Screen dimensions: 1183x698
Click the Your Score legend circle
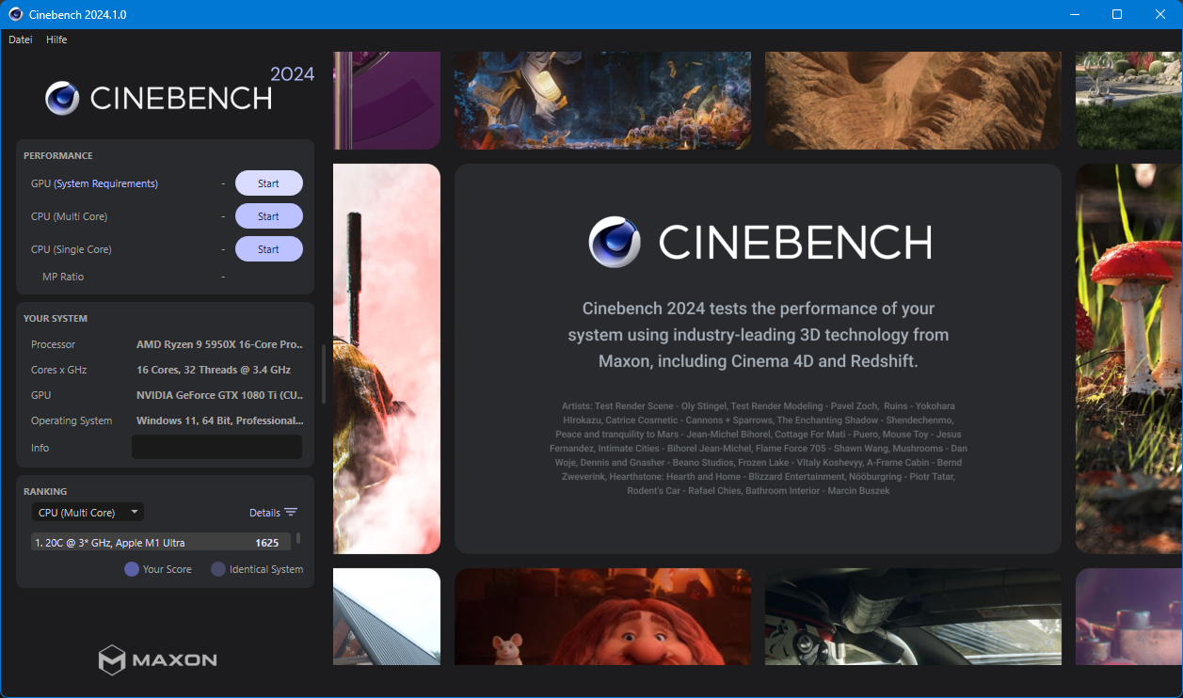click(x=132, y=569)
